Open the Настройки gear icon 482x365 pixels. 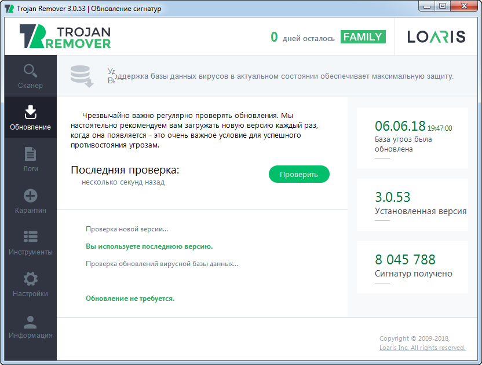point(31,279)
